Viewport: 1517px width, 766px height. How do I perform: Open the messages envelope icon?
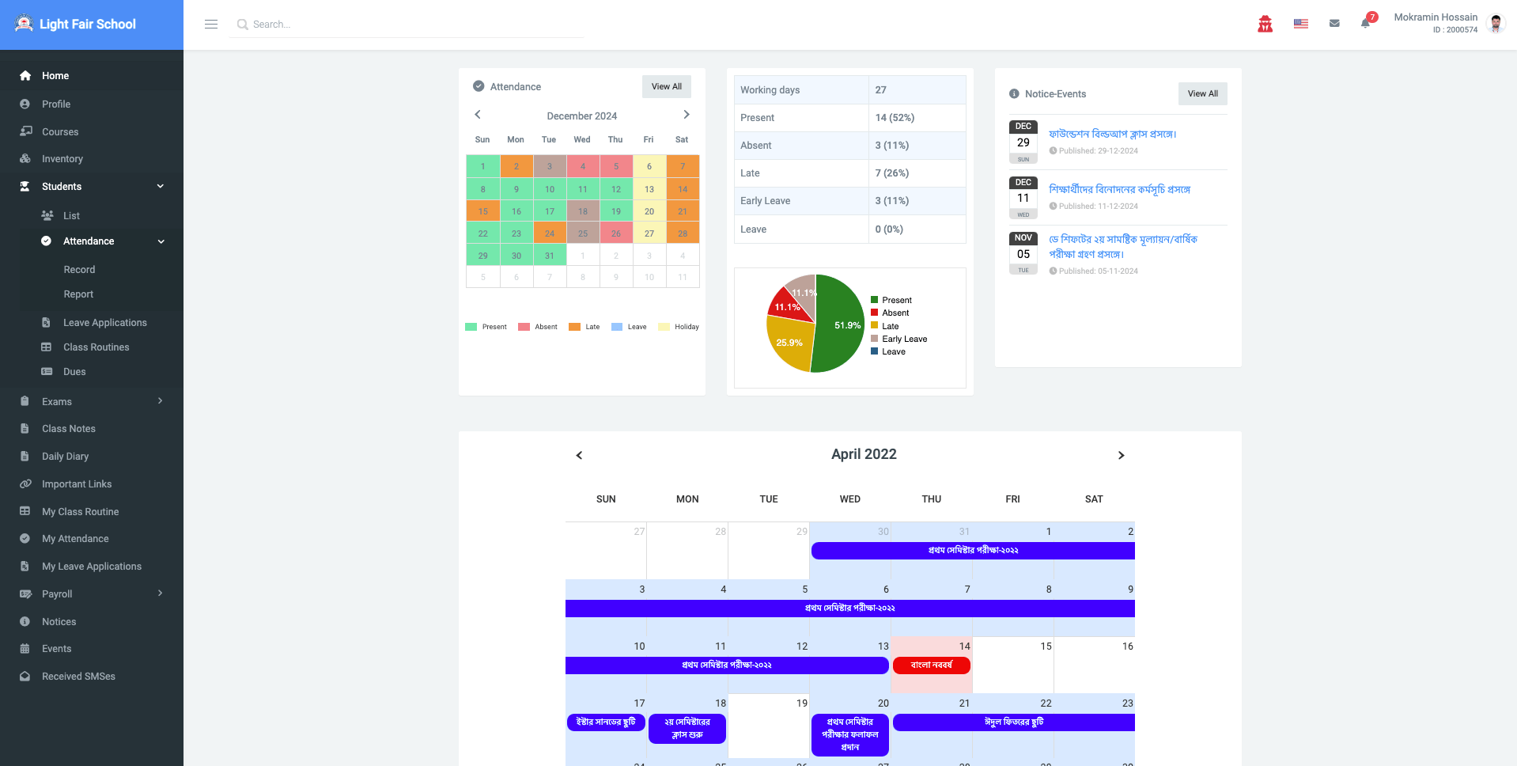[x=1334, y=24]
